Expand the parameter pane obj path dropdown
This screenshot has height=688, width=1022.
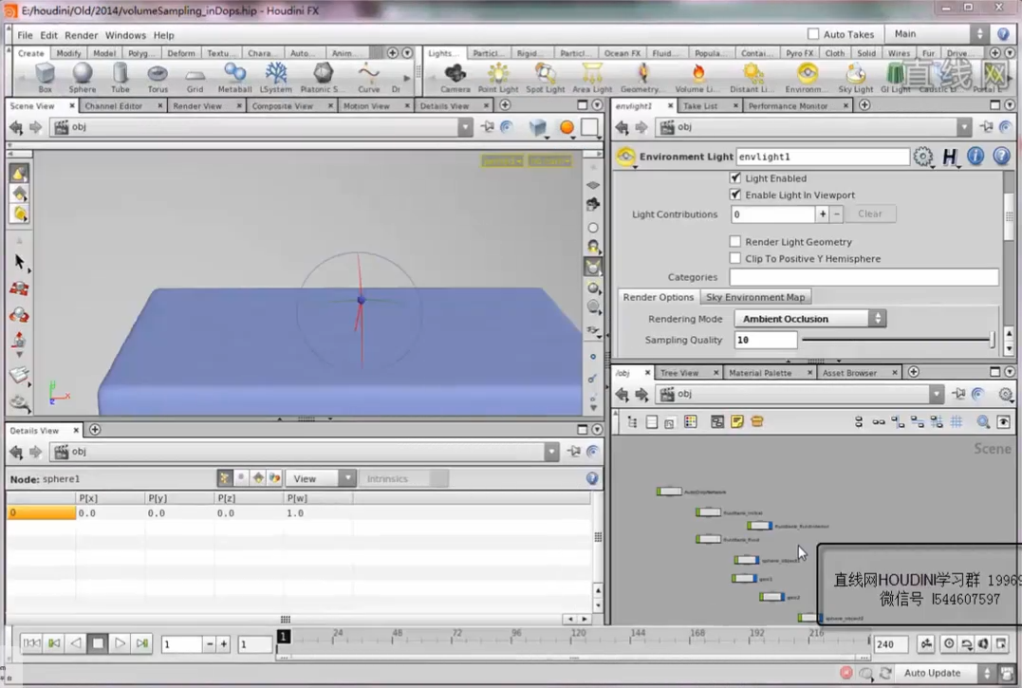pyautogui.click(x=964, y=127)
